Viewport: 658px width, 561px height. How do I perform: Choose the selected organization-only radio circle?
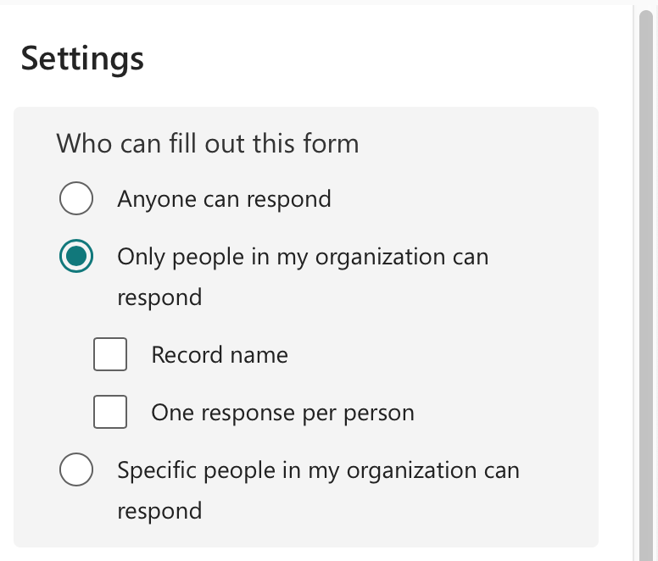[76, 257]
